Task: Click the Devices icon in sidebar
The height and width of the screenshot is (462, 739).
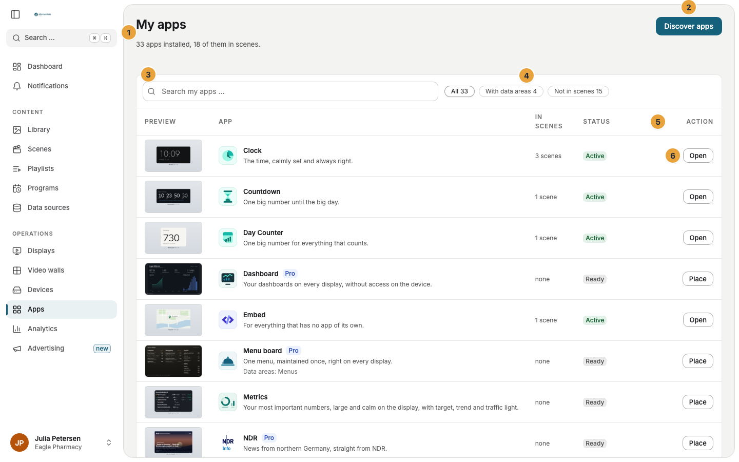Action: coord(17,290)
